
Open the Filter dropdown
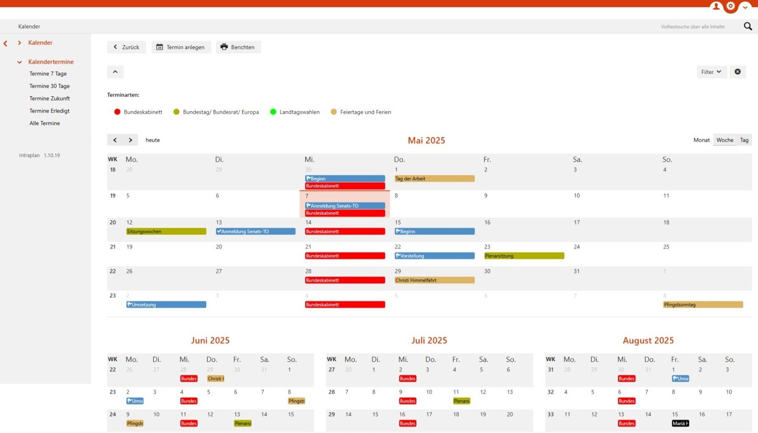coord(711,72)
